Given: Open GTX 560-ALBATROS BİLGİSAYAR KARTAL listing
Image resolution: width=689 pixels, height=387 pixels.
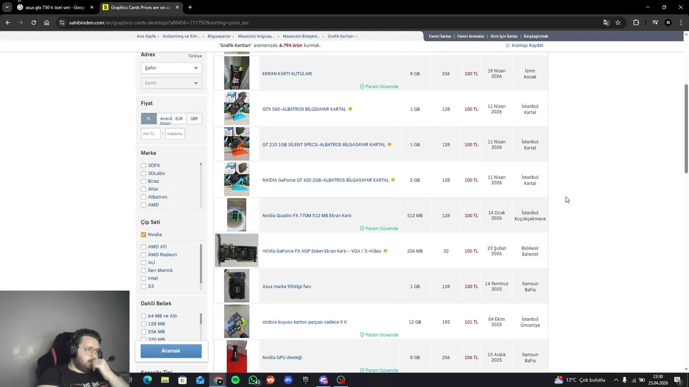Looking at the screenshot, I should tap(304, 109).
